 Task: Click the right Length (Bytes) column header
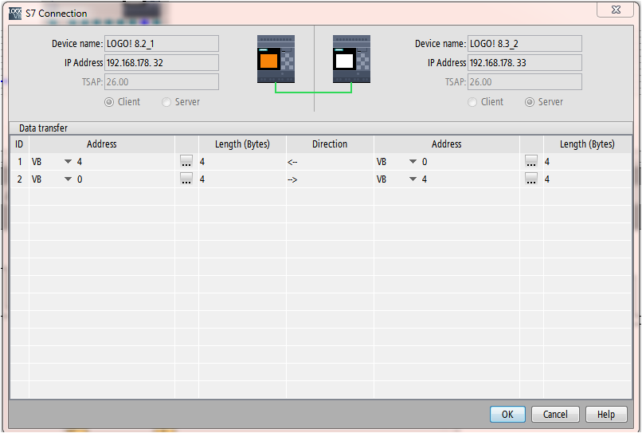point(587,144)
